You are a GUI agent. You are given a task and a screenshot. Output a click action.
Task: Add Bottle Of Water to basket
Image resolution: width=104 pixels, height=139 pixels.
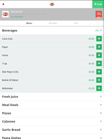point(99,80)
